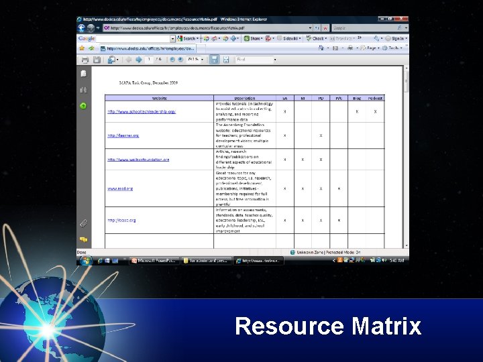Click the empty New Tab button
The height and width of the screenshot is (362, 483).
[x=201, y=49]
